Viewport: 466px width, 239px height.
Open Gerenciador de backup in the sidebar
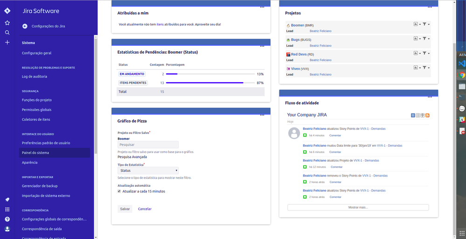pyautogui.click(x=40, y=186)
